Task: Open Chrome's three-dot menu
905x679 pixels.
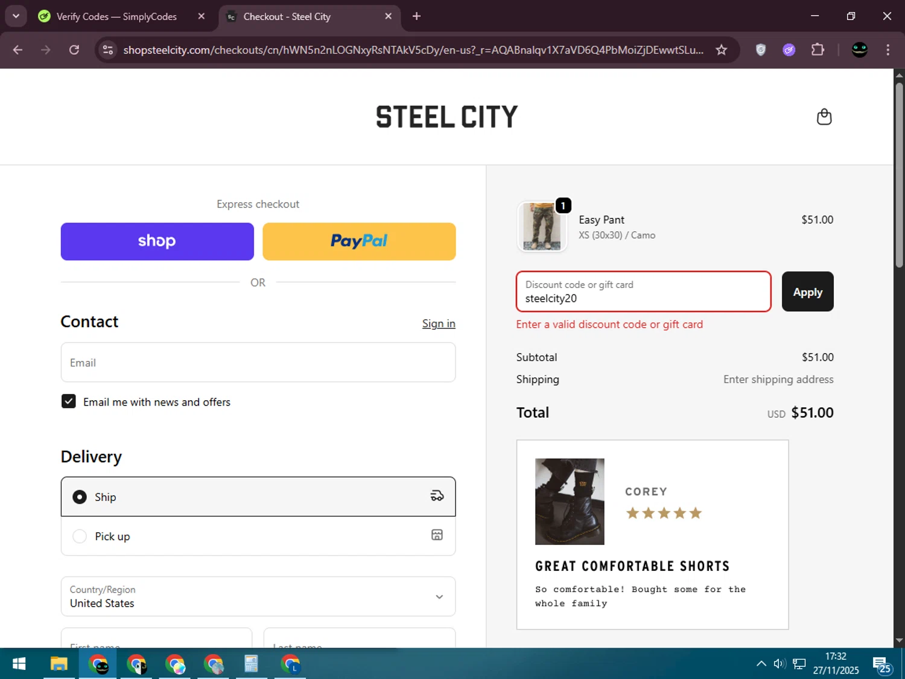Action: (x=888, y=50)
